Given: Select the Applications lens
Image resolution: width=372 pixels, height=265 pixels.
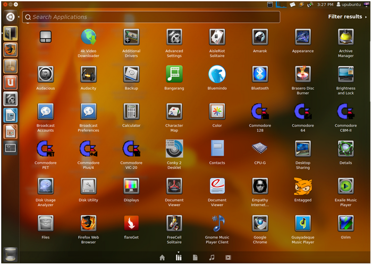Looking at the screenshot, I should tap(179, 258).
